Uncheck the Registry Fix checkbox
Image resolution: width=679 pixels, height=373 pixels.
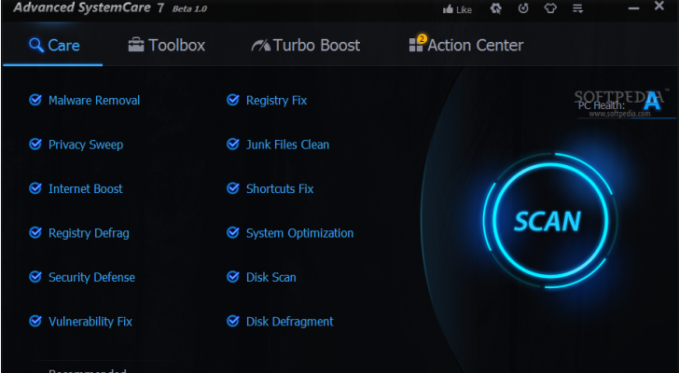click(x=233, y=100)
